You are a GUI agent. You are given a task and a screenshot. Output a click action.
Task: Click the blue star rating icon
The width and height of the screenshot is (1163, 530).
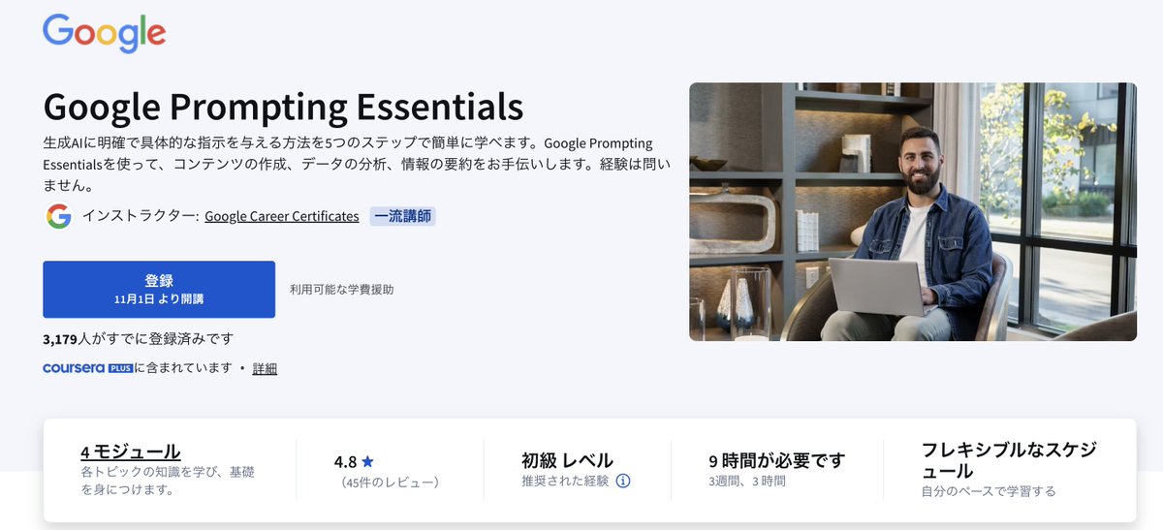tap(367, 462)
